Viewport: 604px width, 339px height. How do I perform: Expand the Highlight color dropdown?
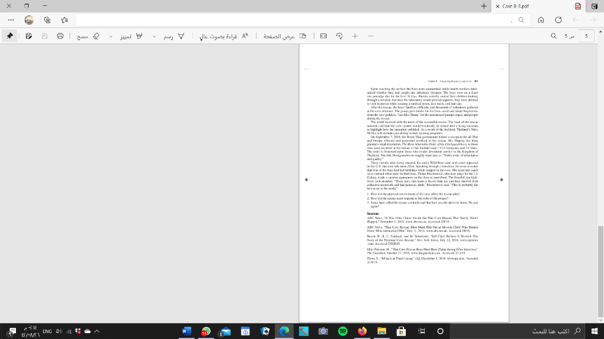111,36
